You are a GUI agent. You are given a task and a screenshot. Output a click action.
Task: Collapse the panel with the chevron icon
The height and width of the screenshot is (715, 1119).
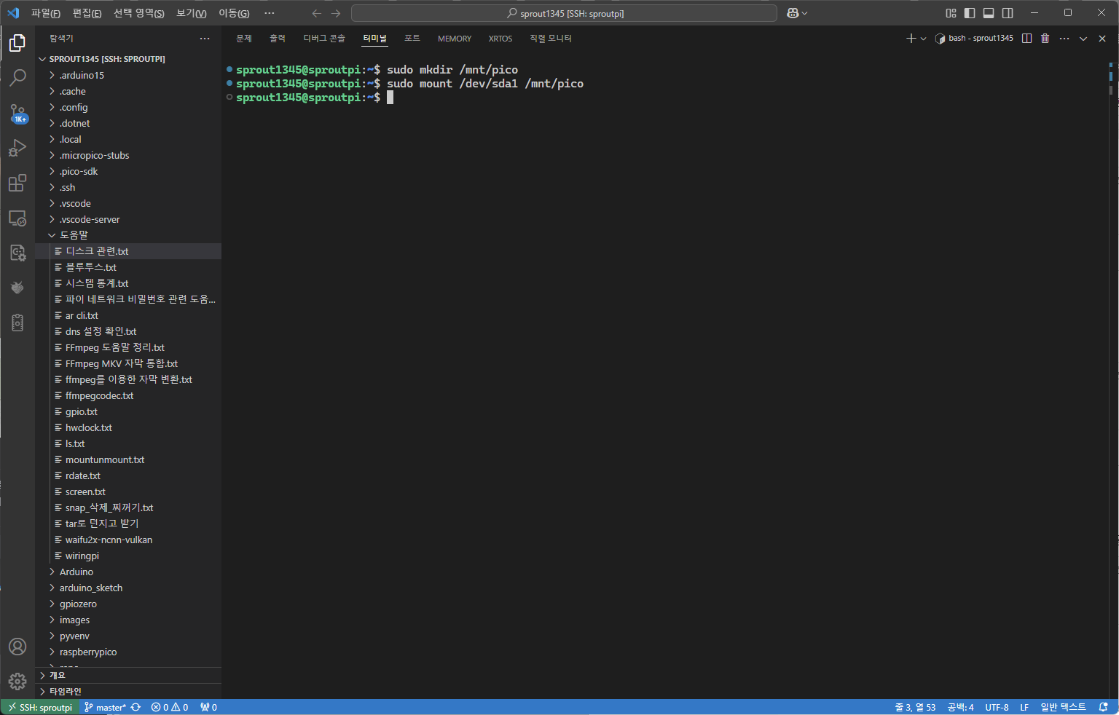tap(1083, 39)
